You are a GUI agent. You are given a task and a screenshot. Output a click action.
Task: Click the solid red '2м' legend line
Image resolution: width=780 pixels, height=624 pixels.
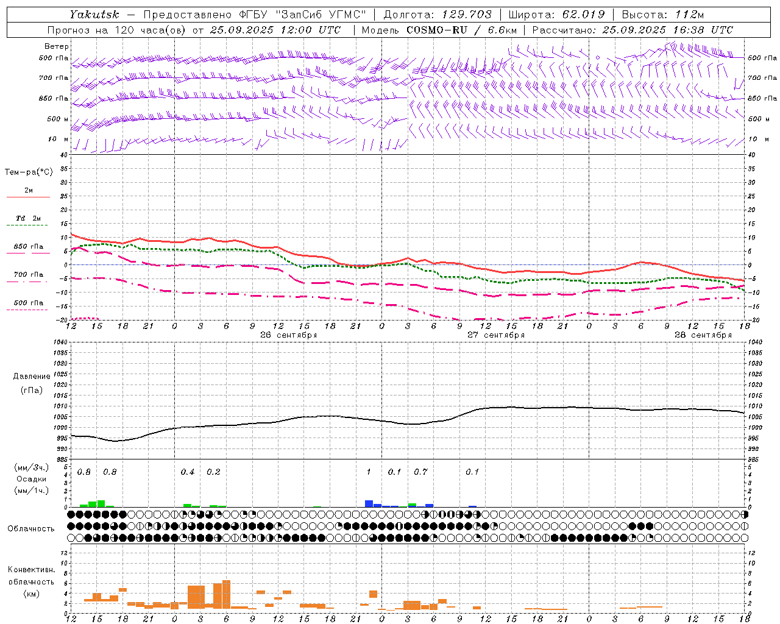[28, 197]
